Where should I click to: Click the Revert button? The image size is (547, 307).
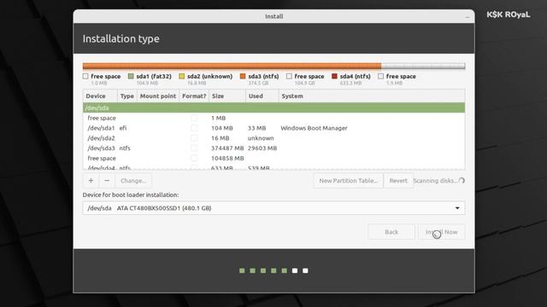click(x=398, y=181)
